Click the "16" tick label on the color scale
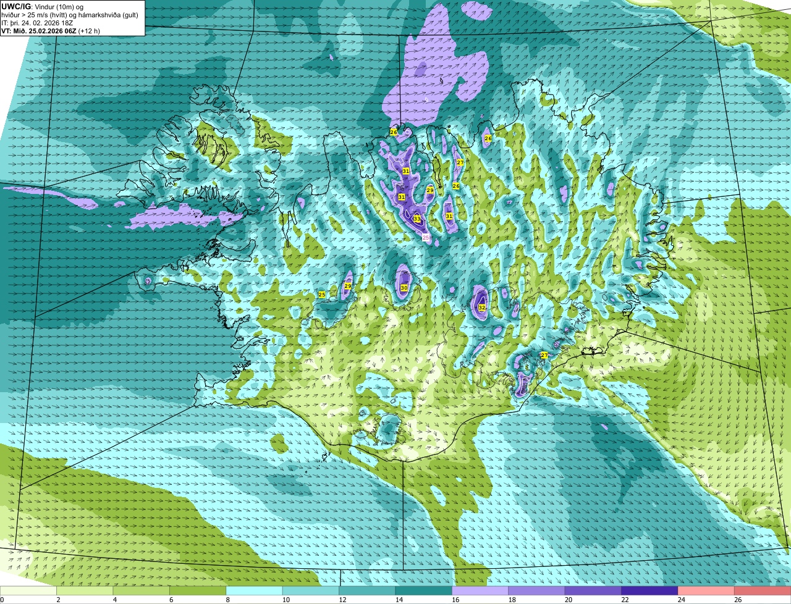The height and width of the screenshot is (604, 791). 455,600
